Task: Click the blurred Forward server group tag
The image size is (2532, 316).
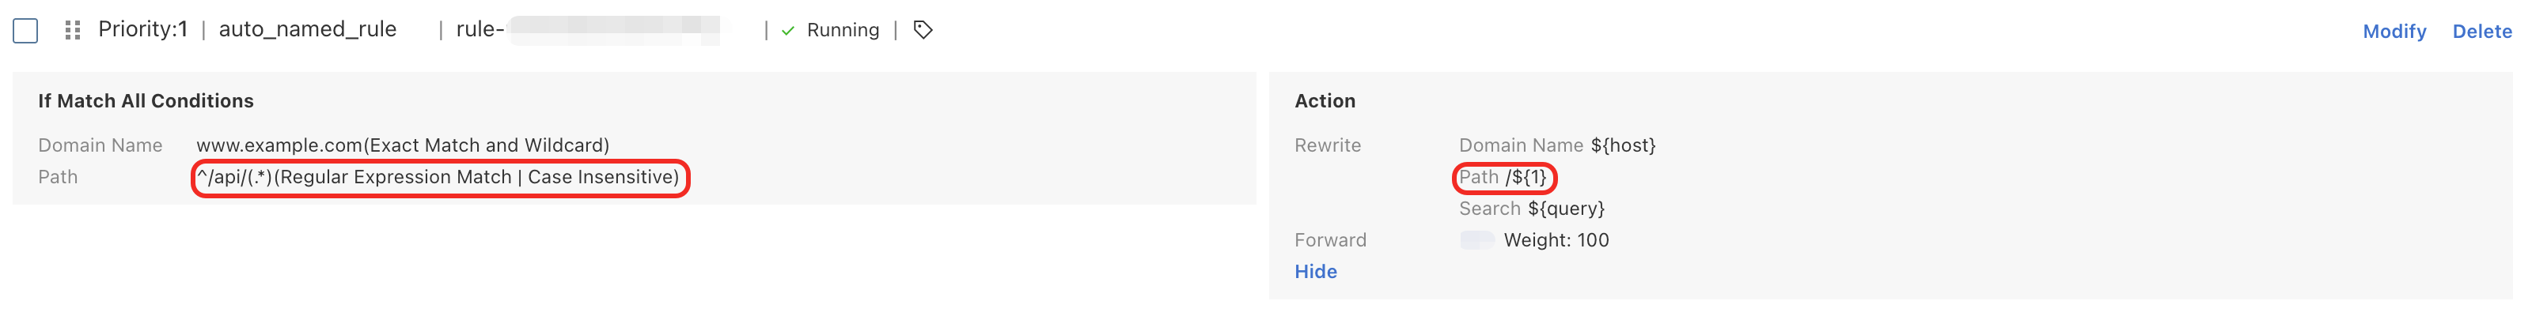Action: tap(1476, 240)
